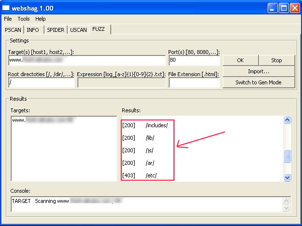This screenshot has width=302, height=226.
Task: Go to the USCAN tab
Action: point(78,30)
